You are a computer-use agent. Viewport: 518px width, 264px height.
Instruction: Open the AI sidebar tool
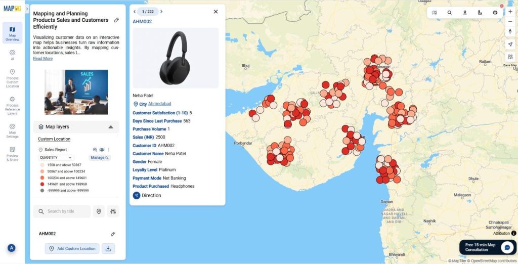tap(12, 55)
